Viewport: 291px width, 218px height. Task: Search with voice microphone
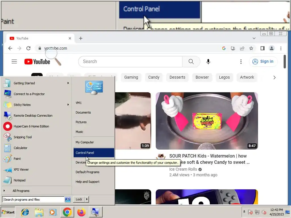tap(208, 62)
